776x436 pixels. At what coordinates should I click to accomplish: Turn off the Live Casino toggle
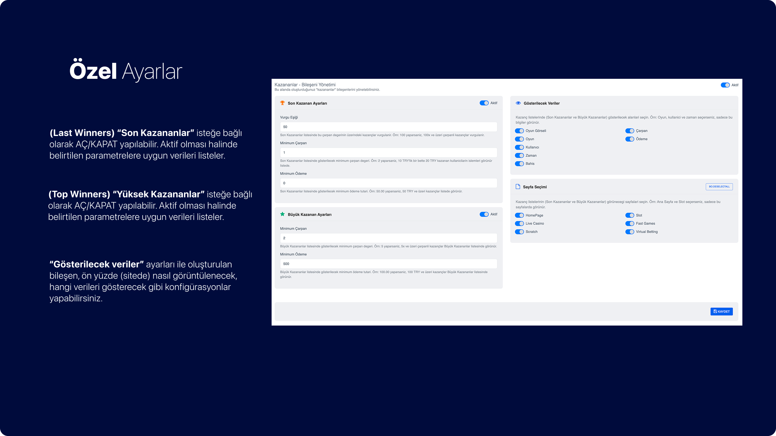click(519, 223)
